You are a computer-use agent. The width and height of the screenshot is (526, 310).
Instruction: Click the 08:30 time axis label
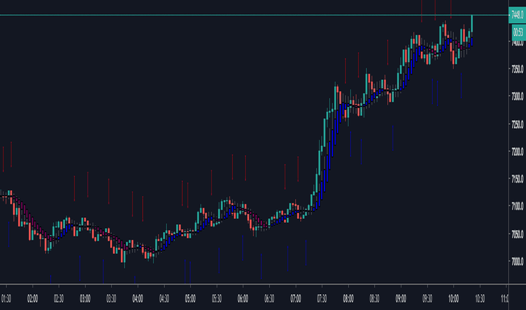pos(374,299)
